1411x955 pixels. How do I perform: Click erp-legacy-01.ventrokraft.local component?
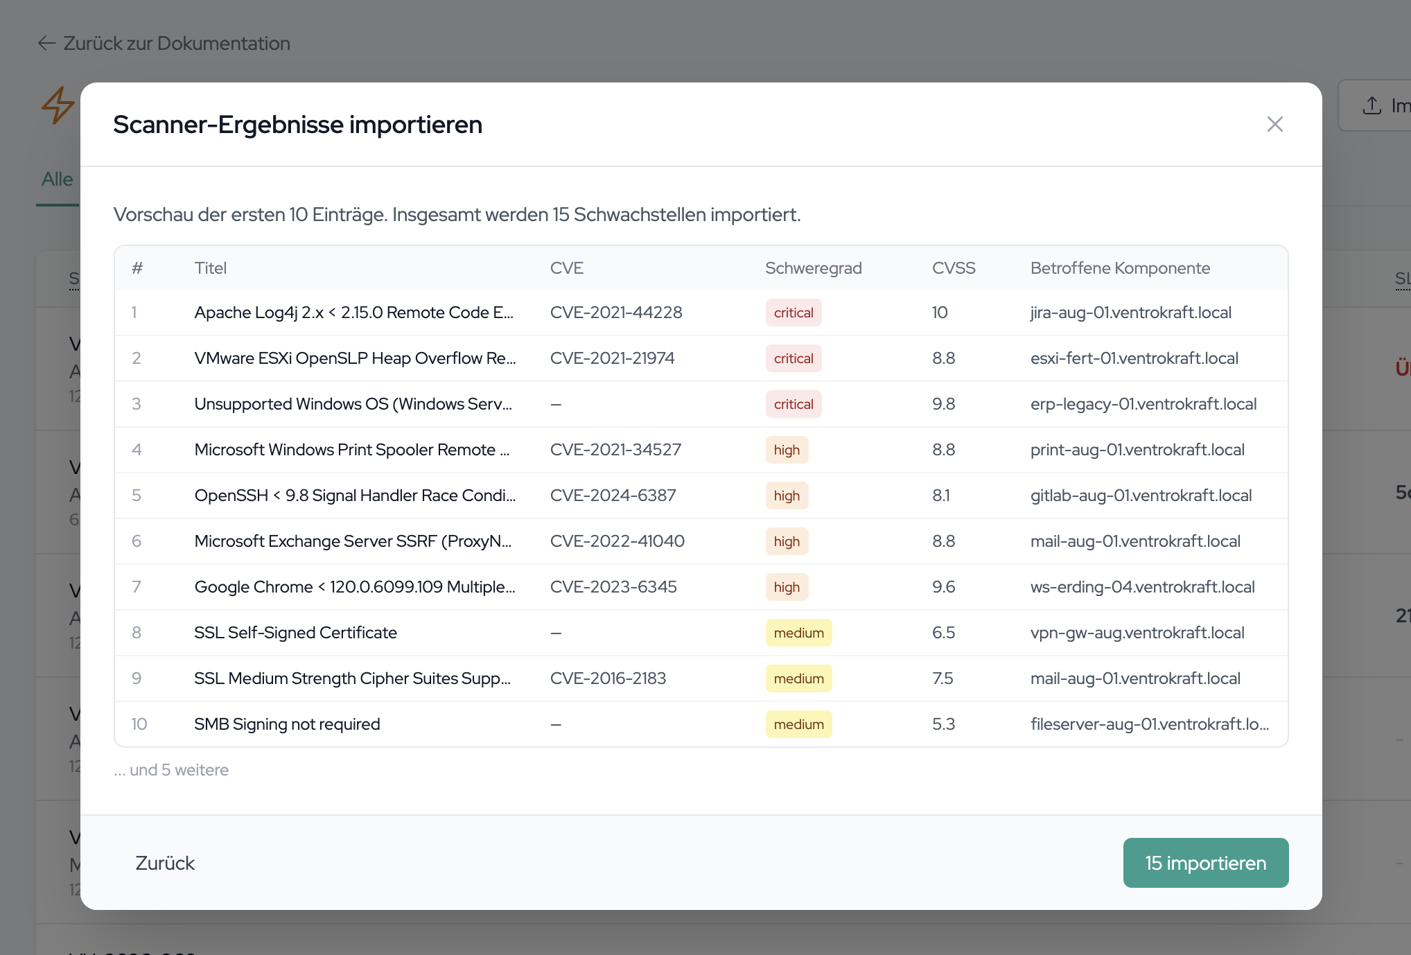coord(1143,404)
